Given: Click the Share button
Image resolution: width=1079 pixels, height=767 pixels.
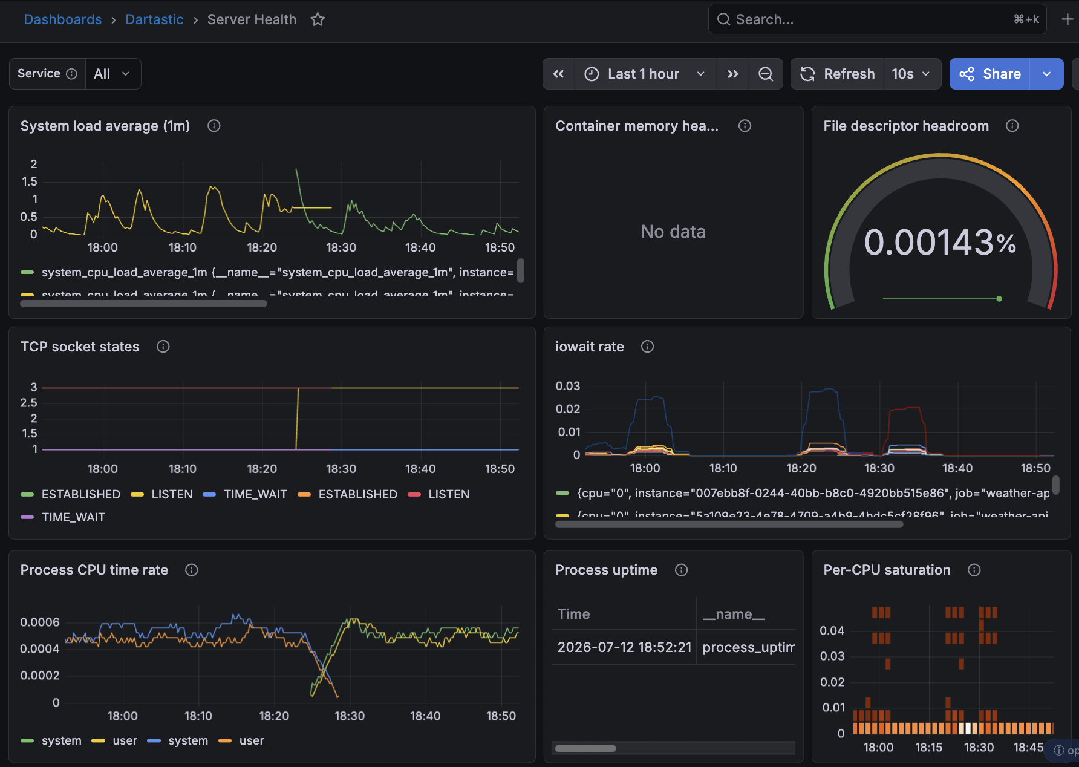Looking at the screenshot, I should 989,74.
